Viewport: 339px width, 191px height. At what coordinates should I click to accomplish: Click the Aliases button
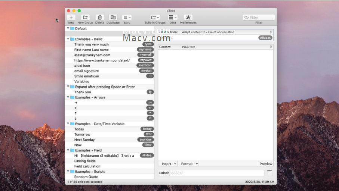pos(265,38)
